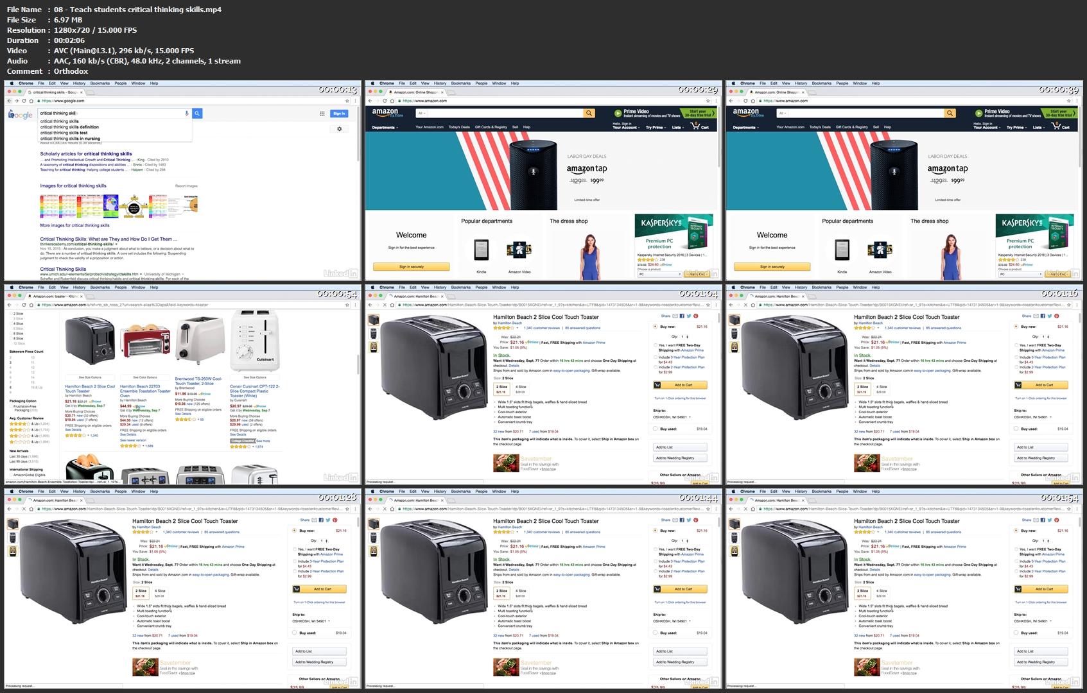Tick 2-Year Protection Plan checkbox in 00:01:04 frame

pos(655,367)
